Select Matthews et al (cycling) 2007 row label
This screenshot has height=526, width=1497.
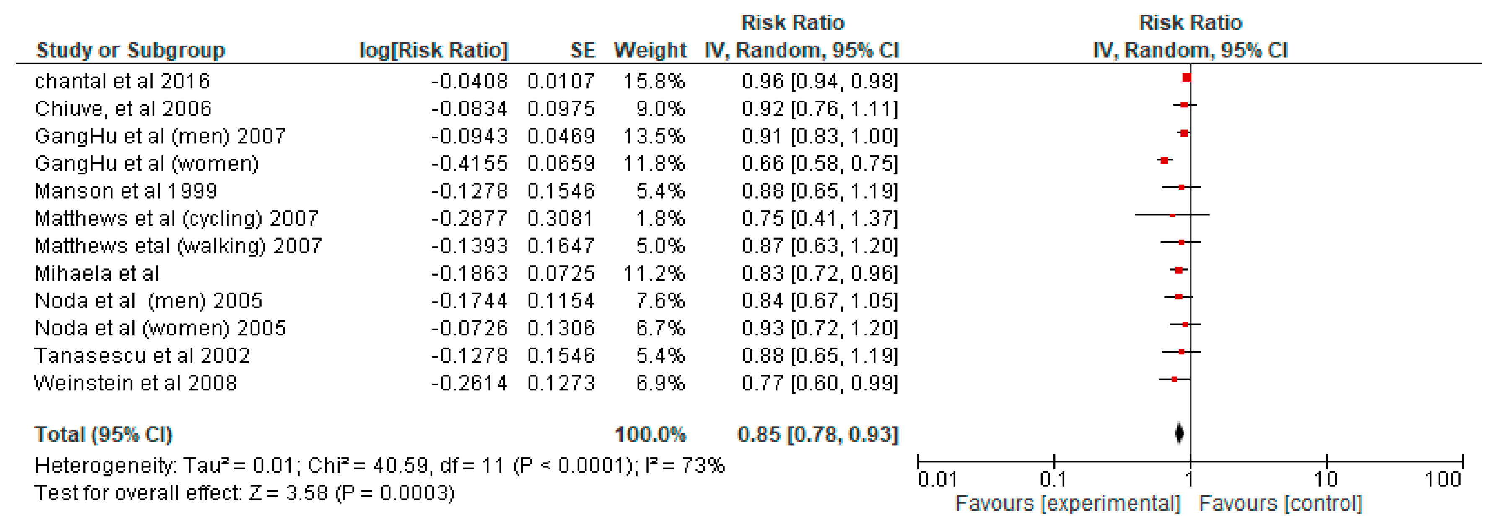176,218
